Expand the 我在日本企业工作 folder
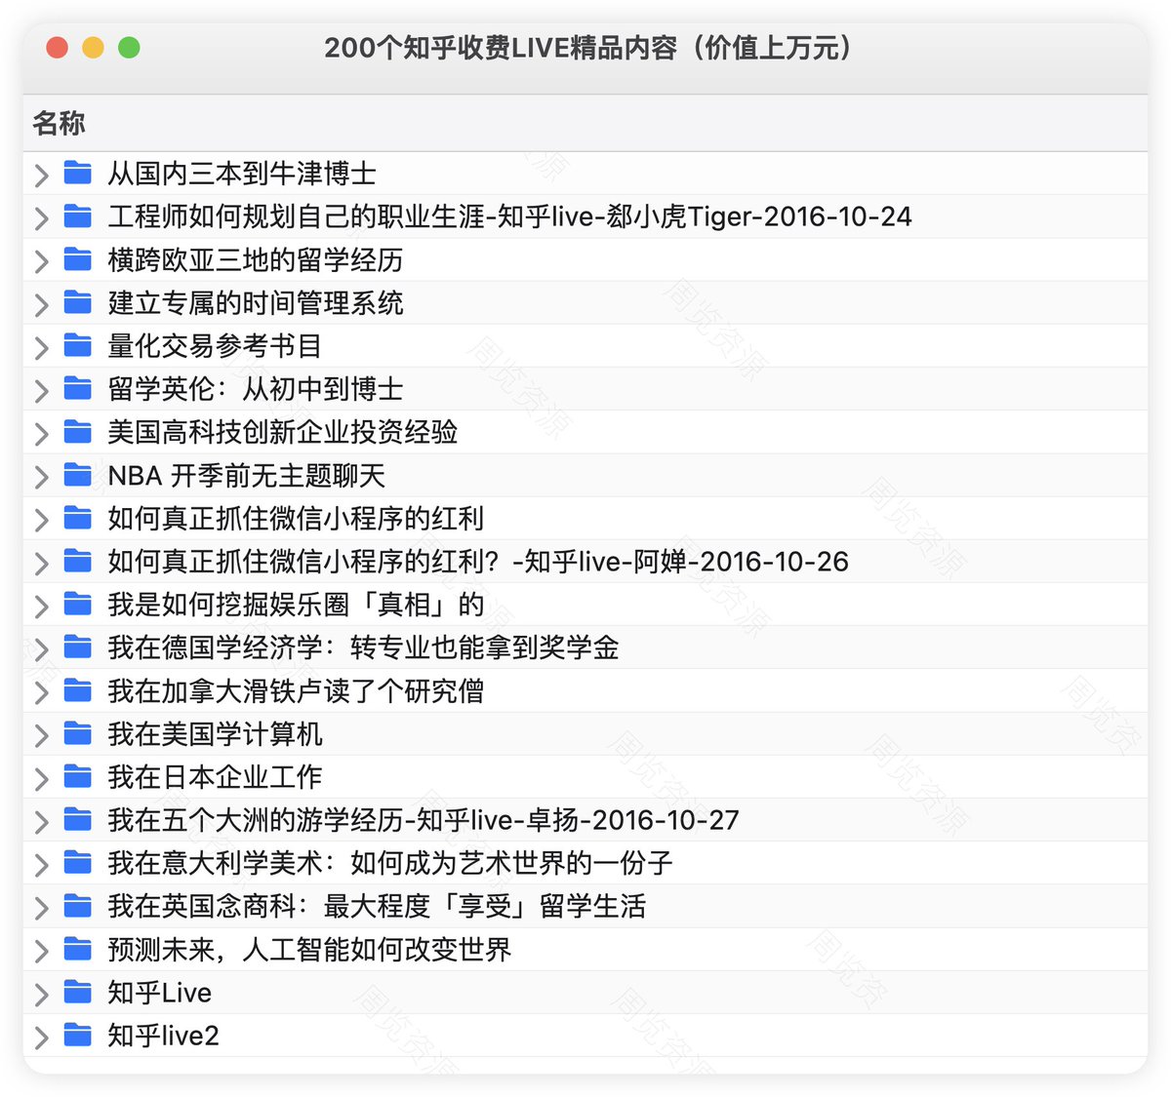Viewport: 1171px width, 1097px height. (x=41, y=778)
